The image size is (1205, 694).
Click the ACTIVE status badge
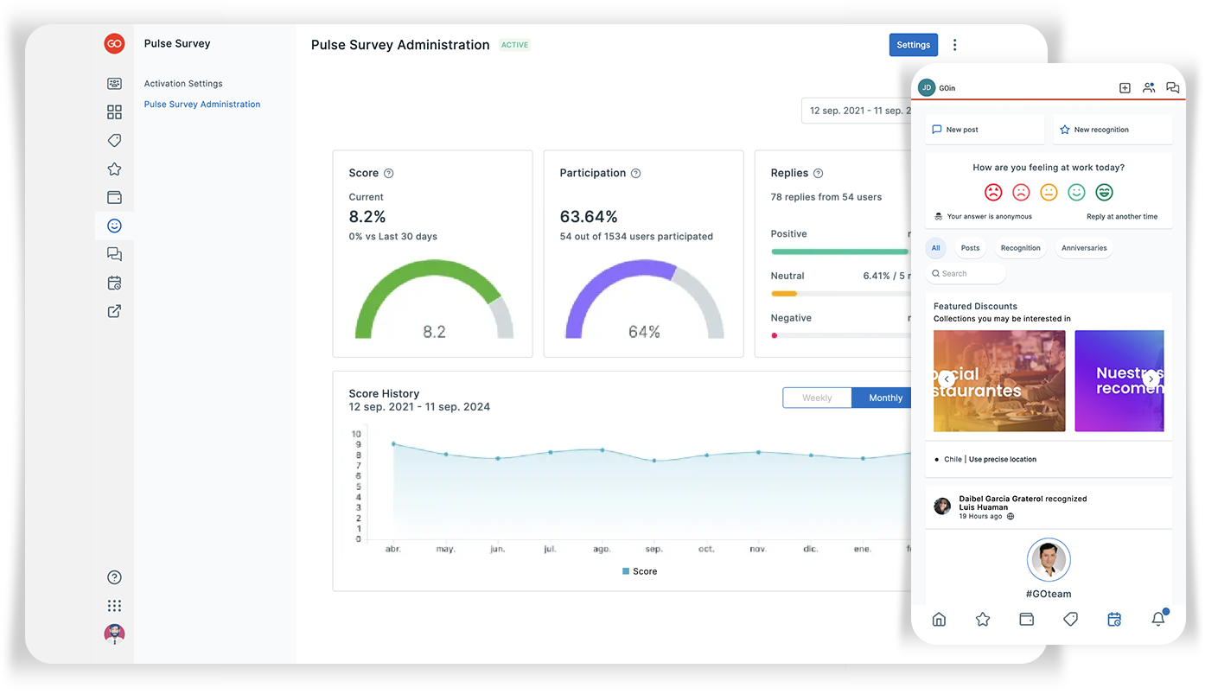[x=514, y=45]
